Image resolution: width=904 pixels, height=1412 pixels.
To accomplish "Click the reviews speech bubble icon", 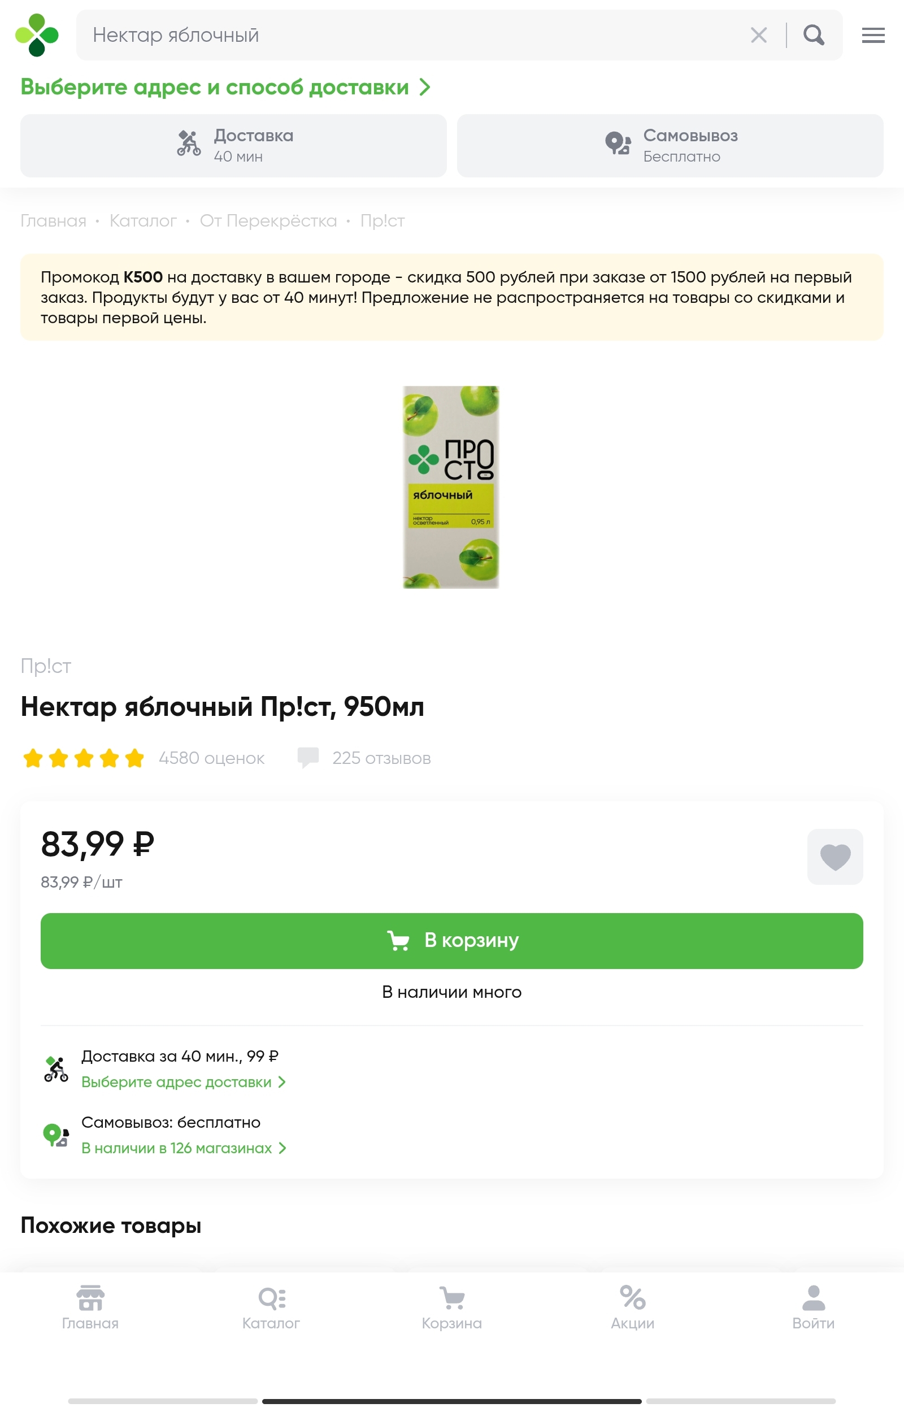I will tap(308, 758).
